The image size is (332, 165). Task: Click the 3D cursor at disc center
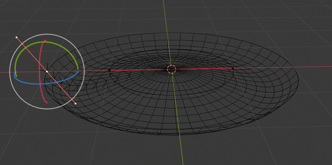tap(171, 69)
